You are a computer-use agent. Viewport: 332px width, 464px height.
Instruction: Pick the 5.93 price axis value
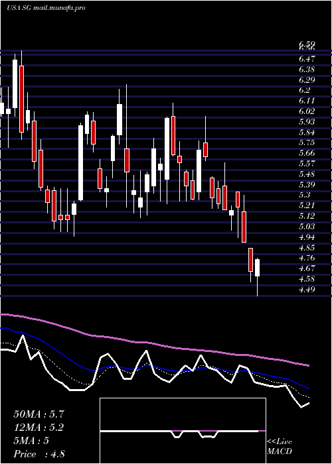pos(307,121)
